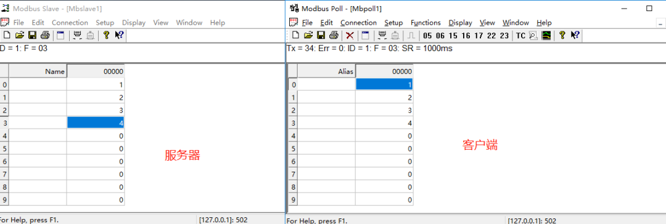Image resolution: width=666 pixels, height=224 pixels.
Task: Open Setup menu in Modbus Poll
Action: (393, 23)
